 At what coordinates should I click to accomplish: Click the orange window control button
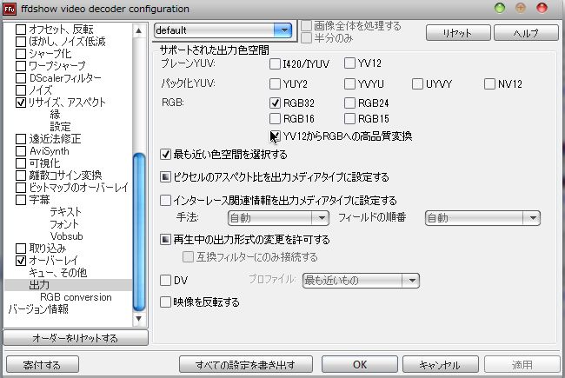pos(521,8)
